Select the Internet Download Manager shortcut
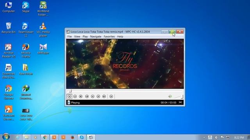The width and height of the screenshot is (250, 140). tap(26, 93)
